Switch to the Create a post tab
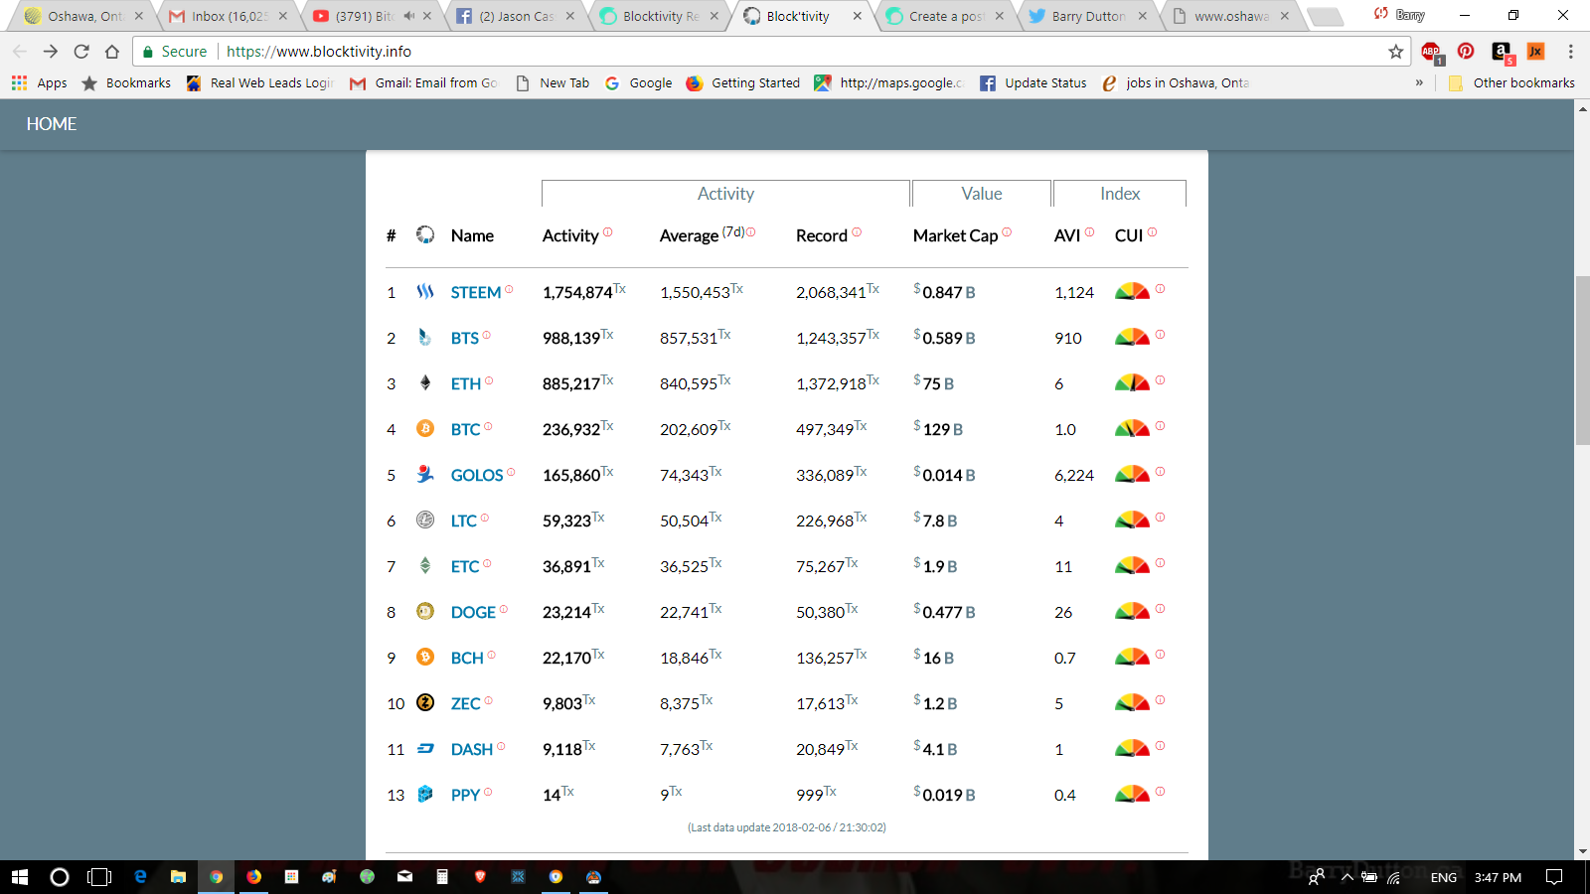 click(947, 16)
